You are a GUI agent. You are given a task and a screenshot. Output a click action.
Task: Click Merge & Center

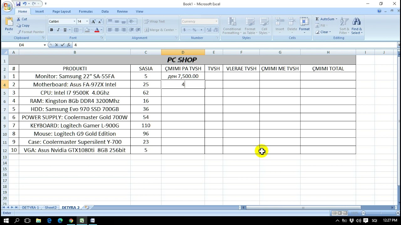pyautogui.click(x=159, y=30)
